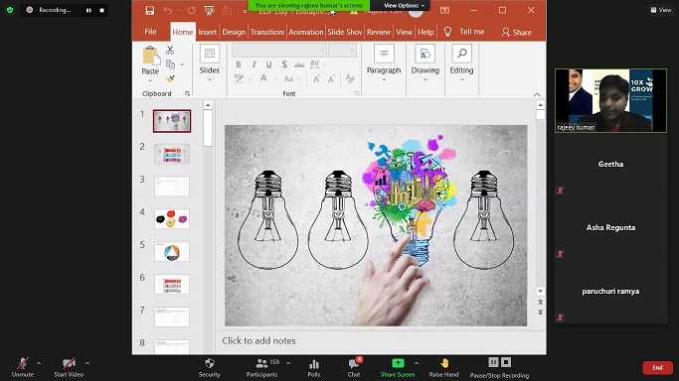This screenshot has height=381, width=679.
Task: Toggle Underline formatting
Action: click(268, 64)
